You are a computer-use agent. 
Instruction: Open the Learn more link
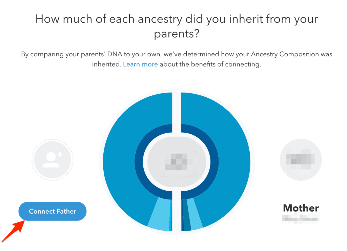(x=140, y=64)
